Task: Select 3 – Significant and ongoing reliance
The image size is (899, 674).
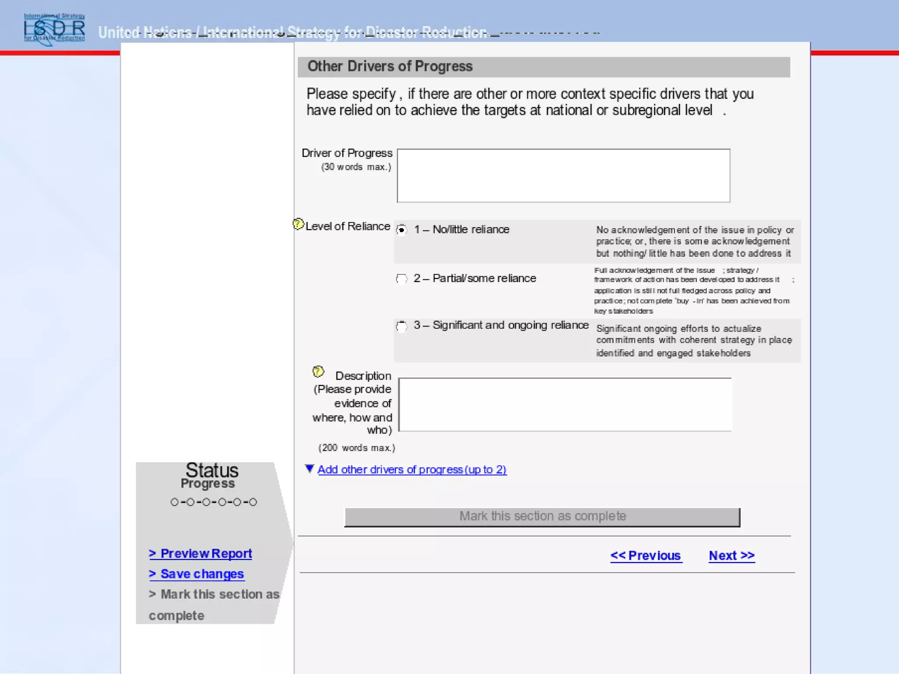Action: point(402,326)
